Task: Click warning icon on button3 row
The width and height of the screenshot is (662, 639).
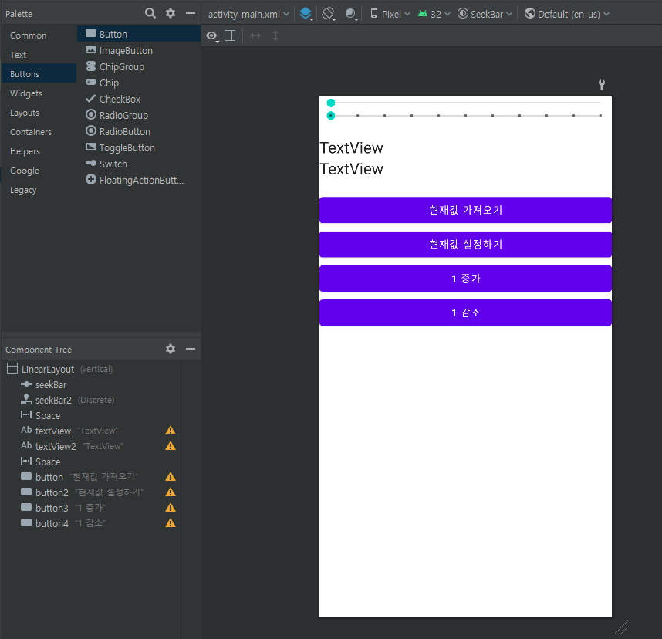Action: point(171,507)
